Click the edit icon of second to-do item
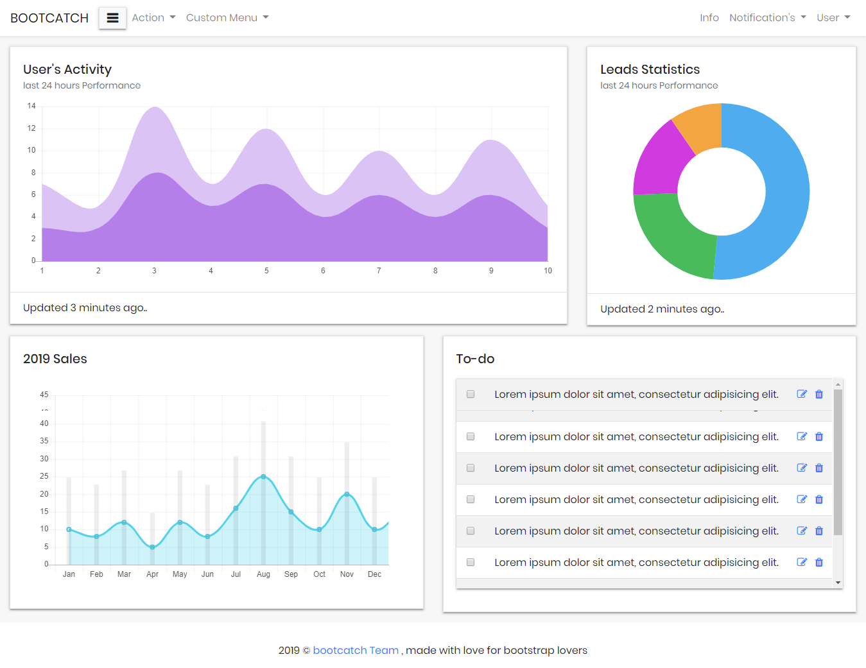 pos(802,436)
